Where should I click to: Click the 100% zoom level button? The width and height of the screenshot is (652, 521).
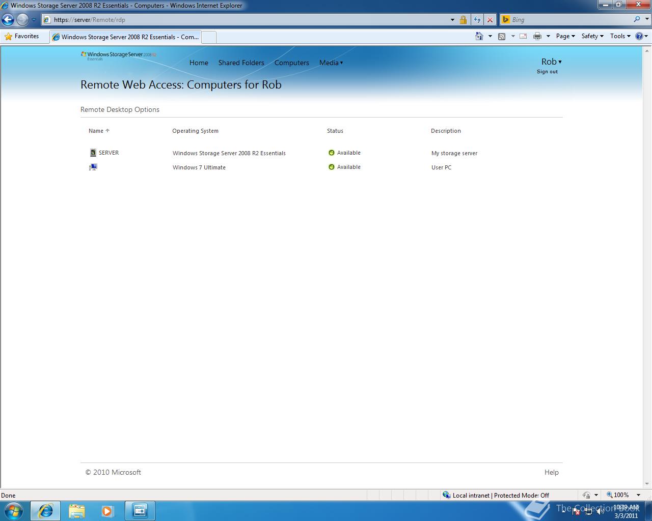click(618, 495)
